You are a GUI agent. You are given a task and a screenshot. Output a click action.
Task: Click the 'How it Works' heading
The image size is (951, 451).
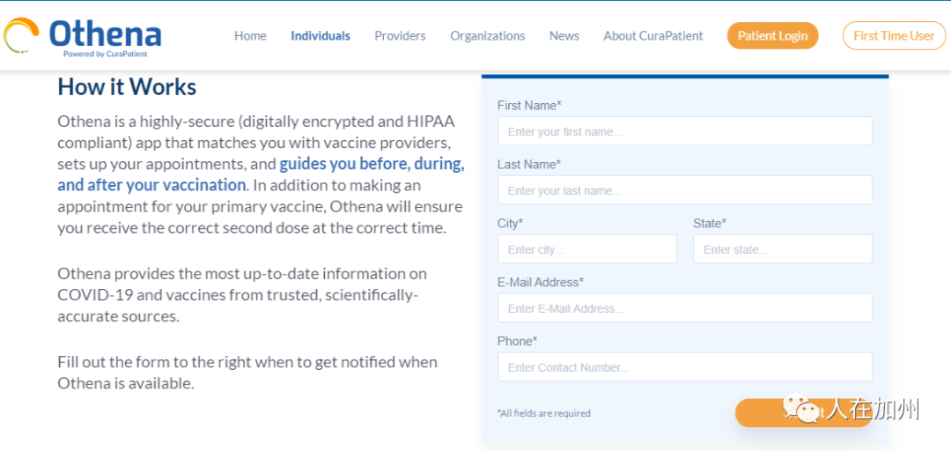(x=127, y=87)
